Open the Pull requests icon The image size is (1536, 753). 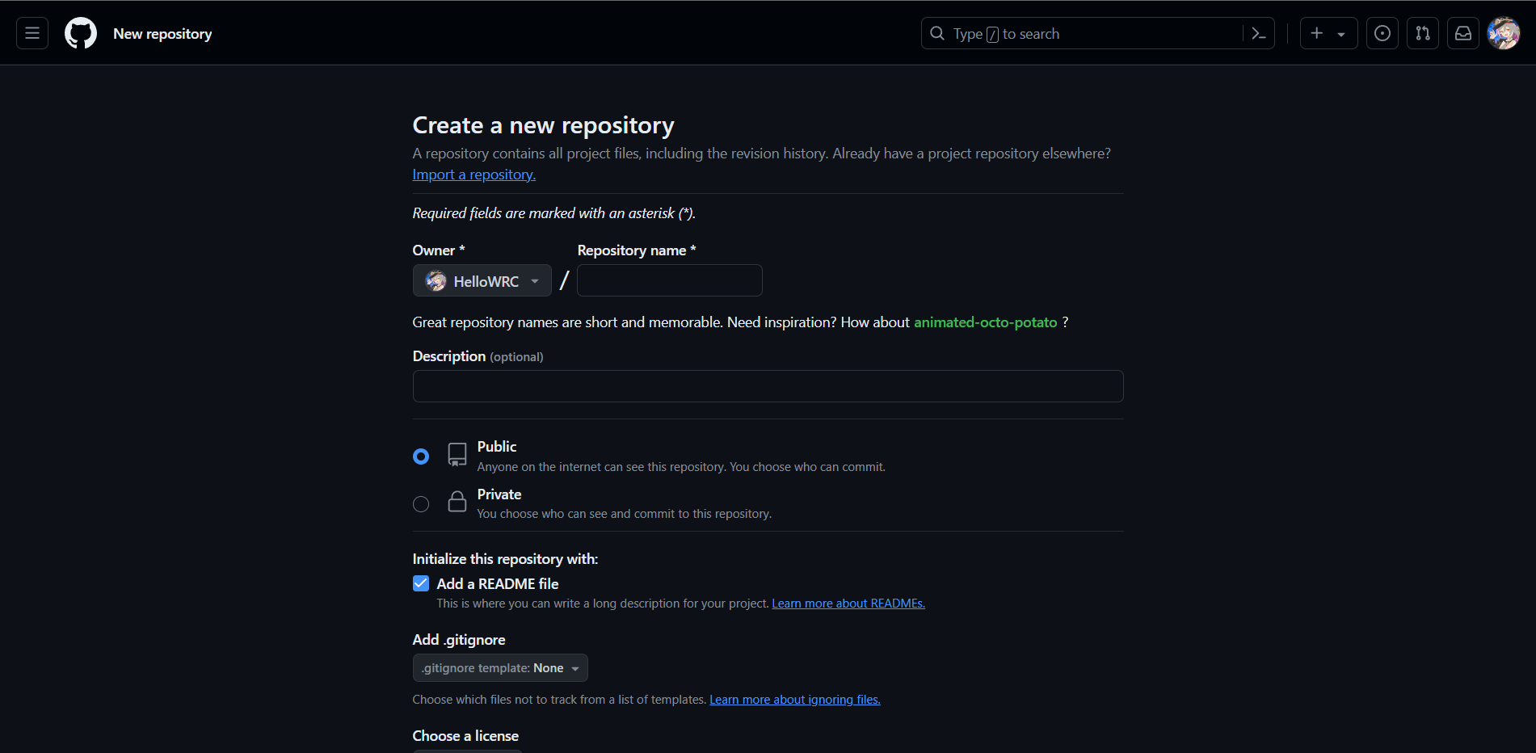click(x=1423, y=33)
